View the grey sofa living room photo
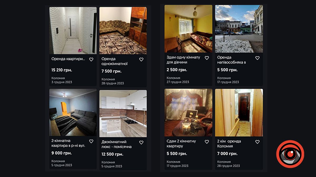 pyautogui.click(x=73, y=112)
